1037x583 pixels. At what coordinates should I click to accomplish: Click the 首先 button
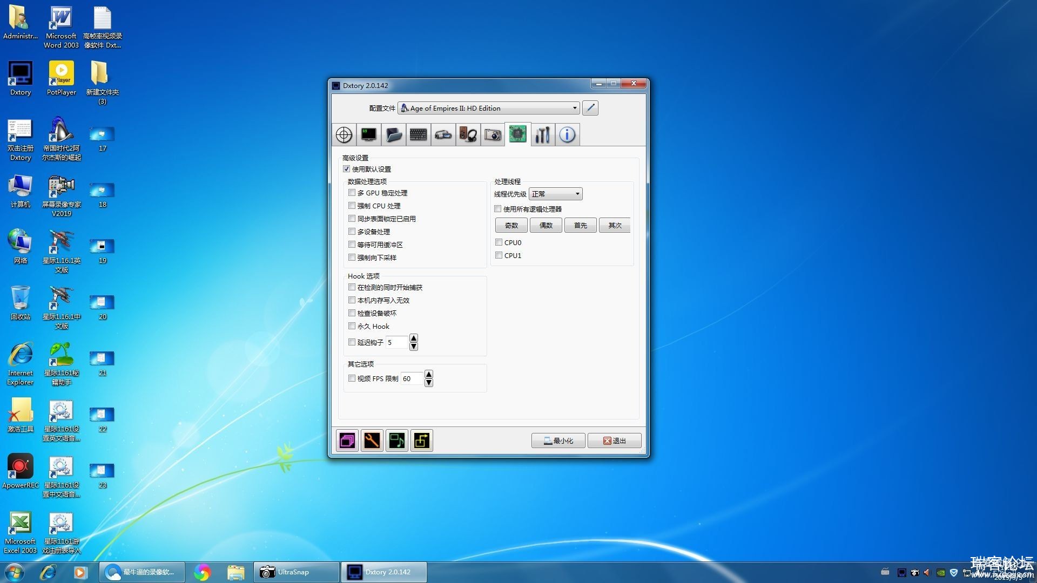coord(580,225)
